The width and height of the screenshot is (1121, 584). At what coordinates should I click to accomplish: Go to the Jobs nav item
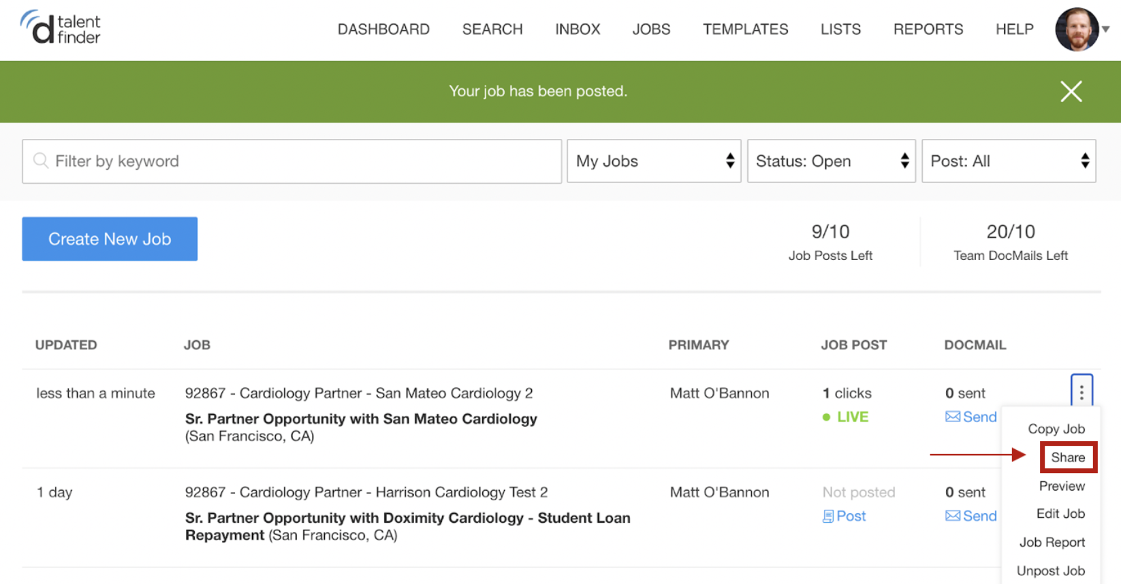pyautogui.click(x=651, y=29)
